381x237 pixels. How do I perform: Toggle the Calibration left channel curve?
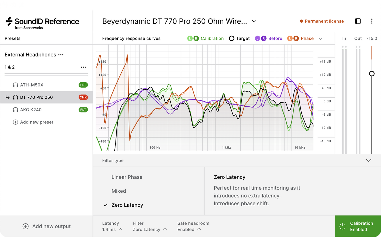point(190,39)
